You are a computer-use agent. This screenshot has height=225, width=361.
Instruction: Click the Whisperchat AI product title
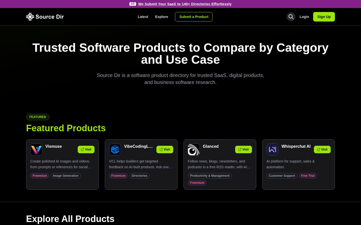[x=296, y=146]
